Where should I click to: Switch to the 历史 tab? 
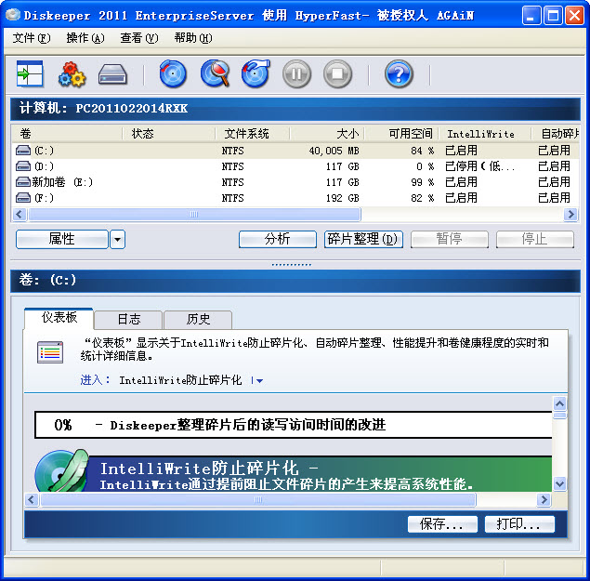pyautogui.click(x=198, y=320)
